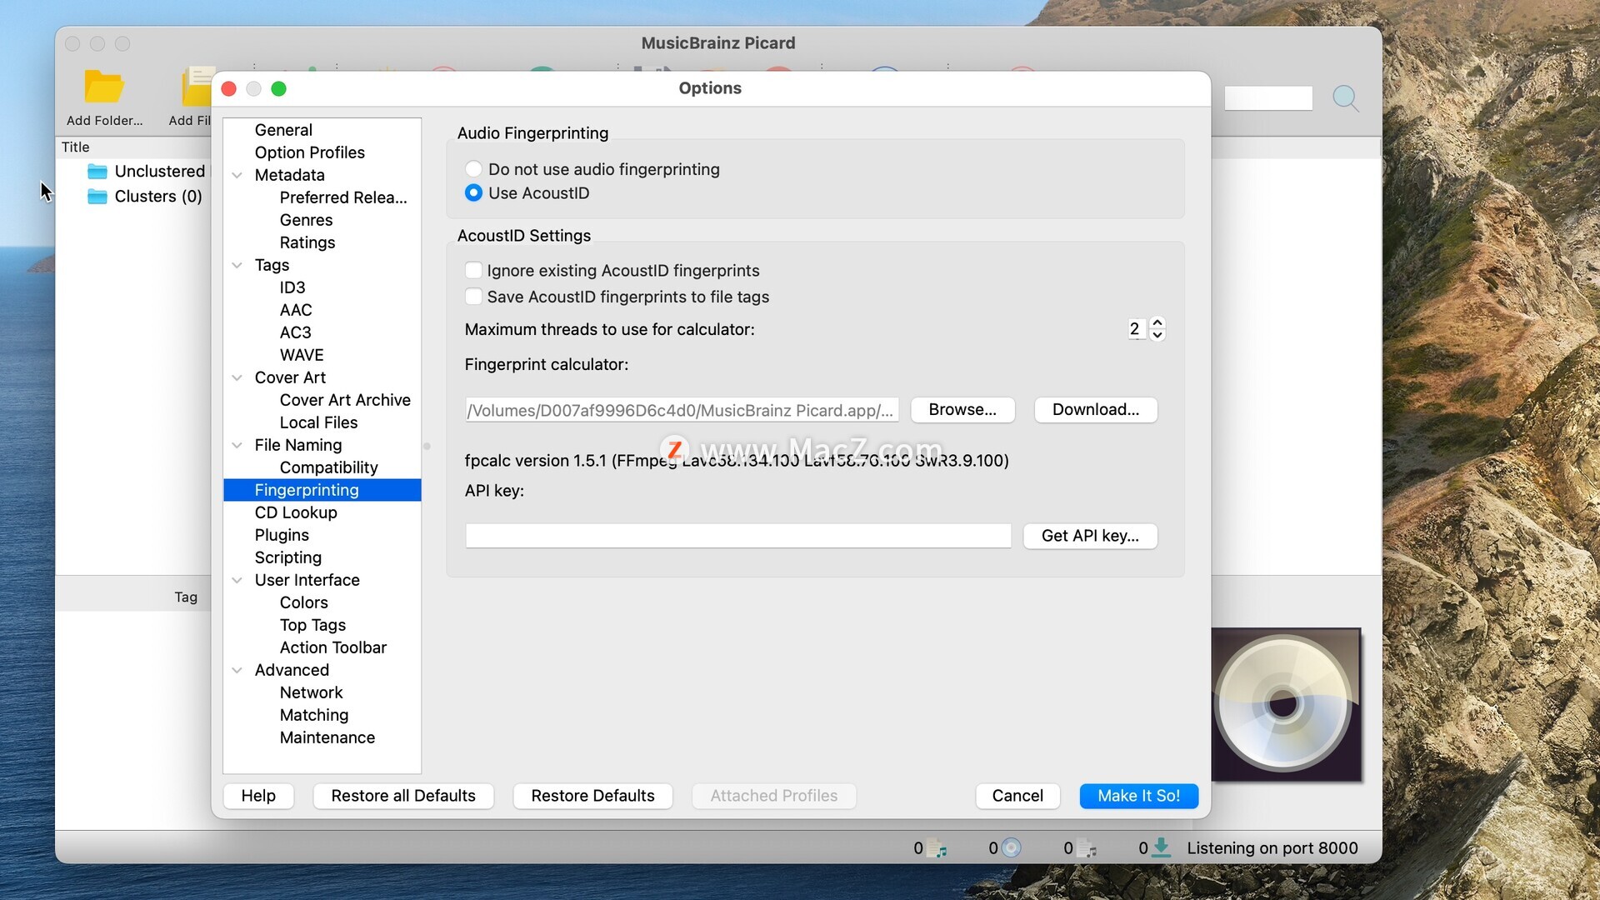1600x900 pixels.
Task: Enable Save AcoustID fingerprints to file tags
Action: [x=473, y=297]
